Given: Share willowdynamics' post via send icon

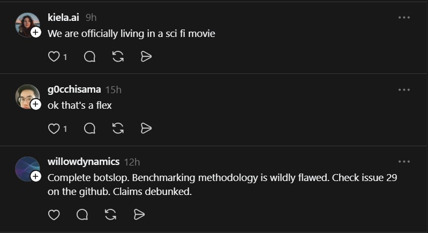Looking at the screenshot, I should [139, 215].
